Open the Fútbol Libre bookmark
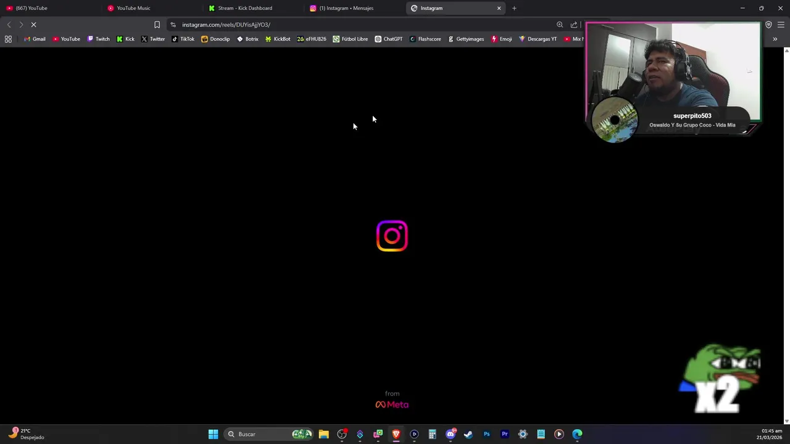Screen dimensions: 790x444 [350, 39]
